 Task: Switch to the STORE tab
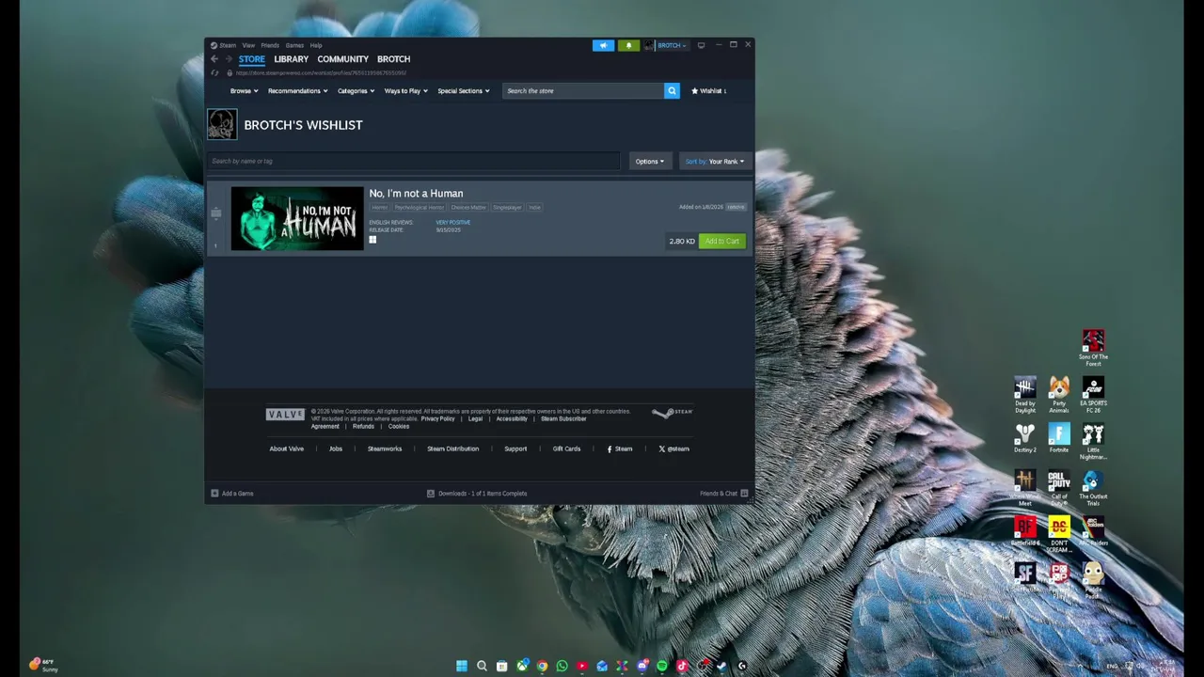pyautogui.click(x=251, y=59)
